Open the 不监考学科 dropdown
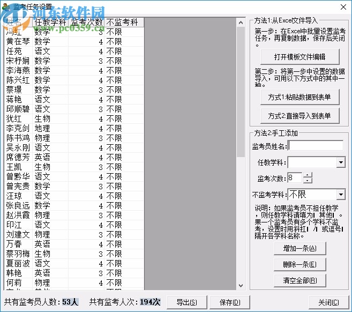 pyautogui.click(x=341, y=195)
